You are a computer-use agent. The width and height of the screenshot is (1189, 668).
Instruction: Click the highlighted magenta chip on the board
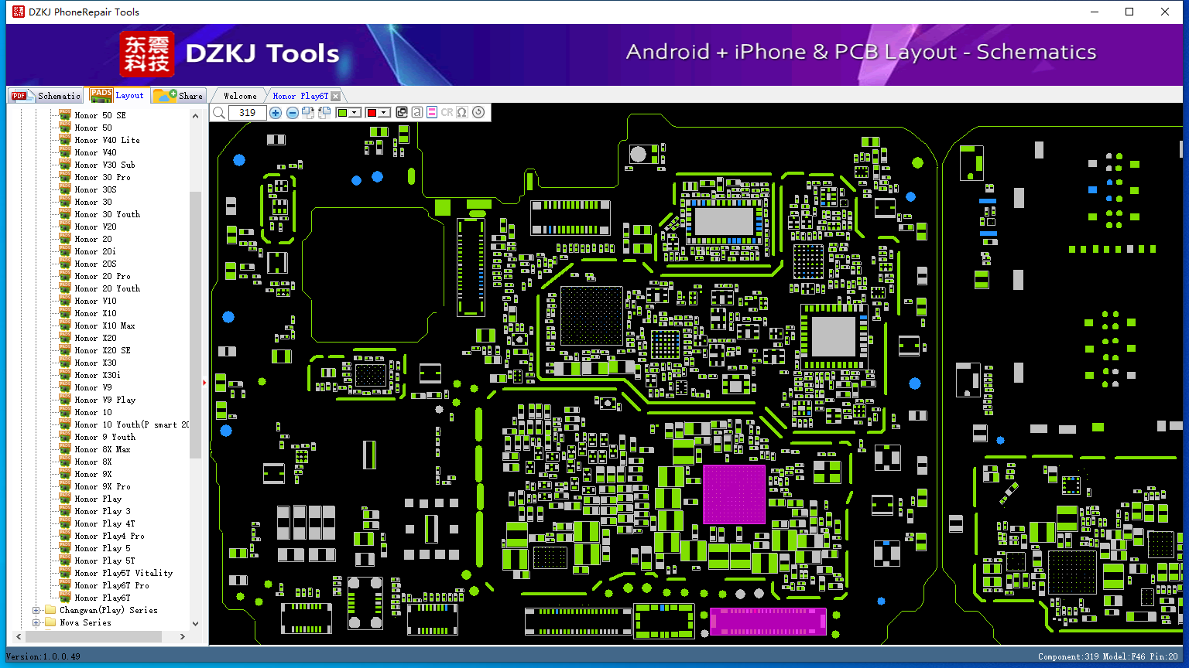pyautogui.click(x=734, y=494)
